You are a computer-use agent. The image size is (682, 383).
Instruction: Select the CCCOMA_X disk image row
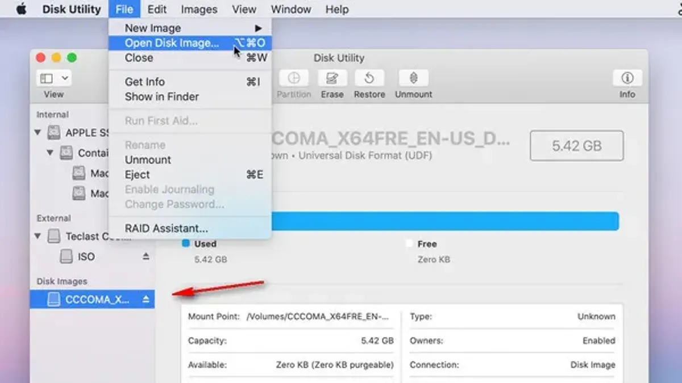click(93, 299)
